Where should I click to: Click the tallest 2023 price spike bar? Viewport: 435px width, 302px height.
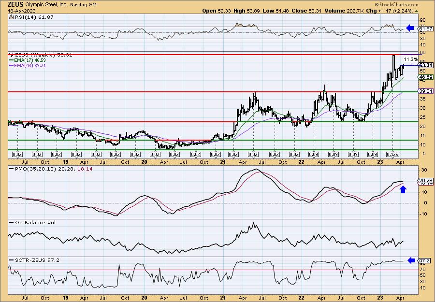click(393, 67)
